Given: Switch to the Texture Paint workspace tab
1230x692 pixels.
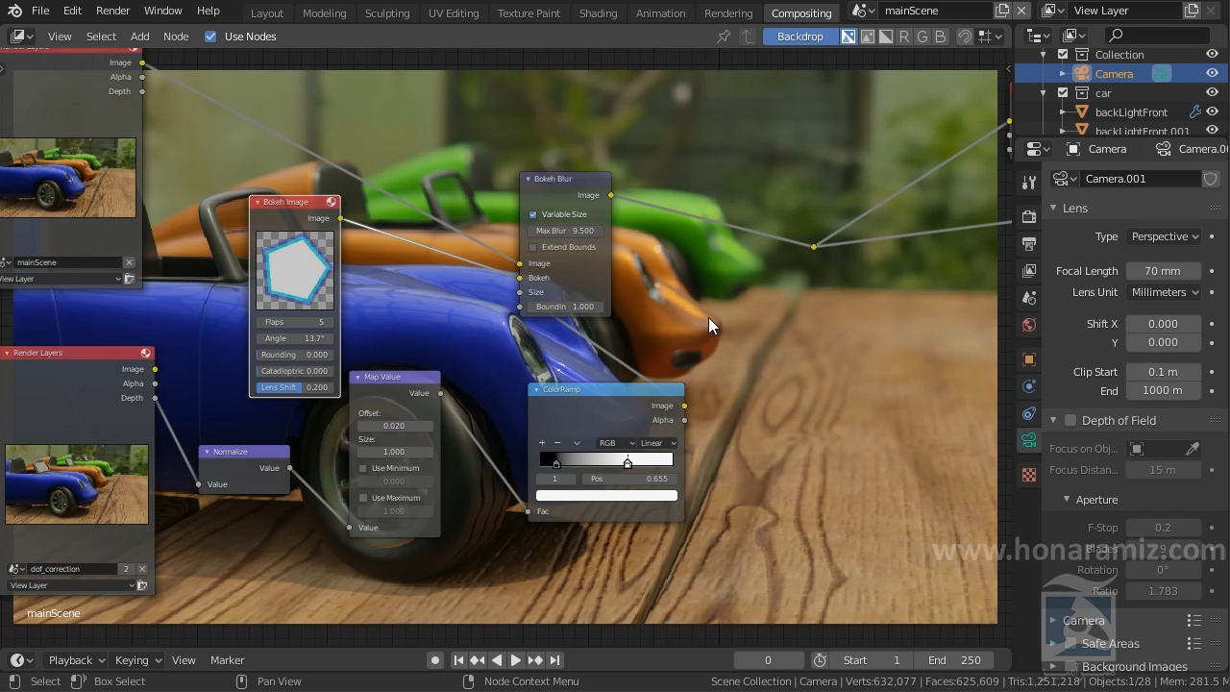Looking at the screenshot, I should 529,12.
